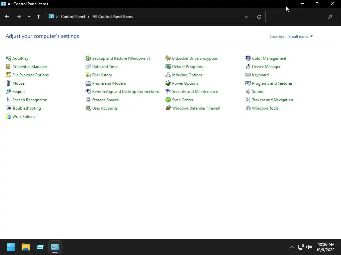Expand the address bar previous locations dropdown
The height and width of the screenshot is (255, 341).
pos(247,17)
